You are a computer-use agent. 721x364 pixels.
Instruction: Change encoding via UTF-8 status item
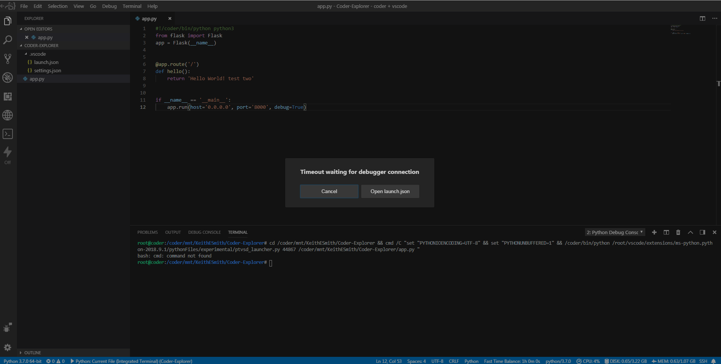tap(437, 361)
